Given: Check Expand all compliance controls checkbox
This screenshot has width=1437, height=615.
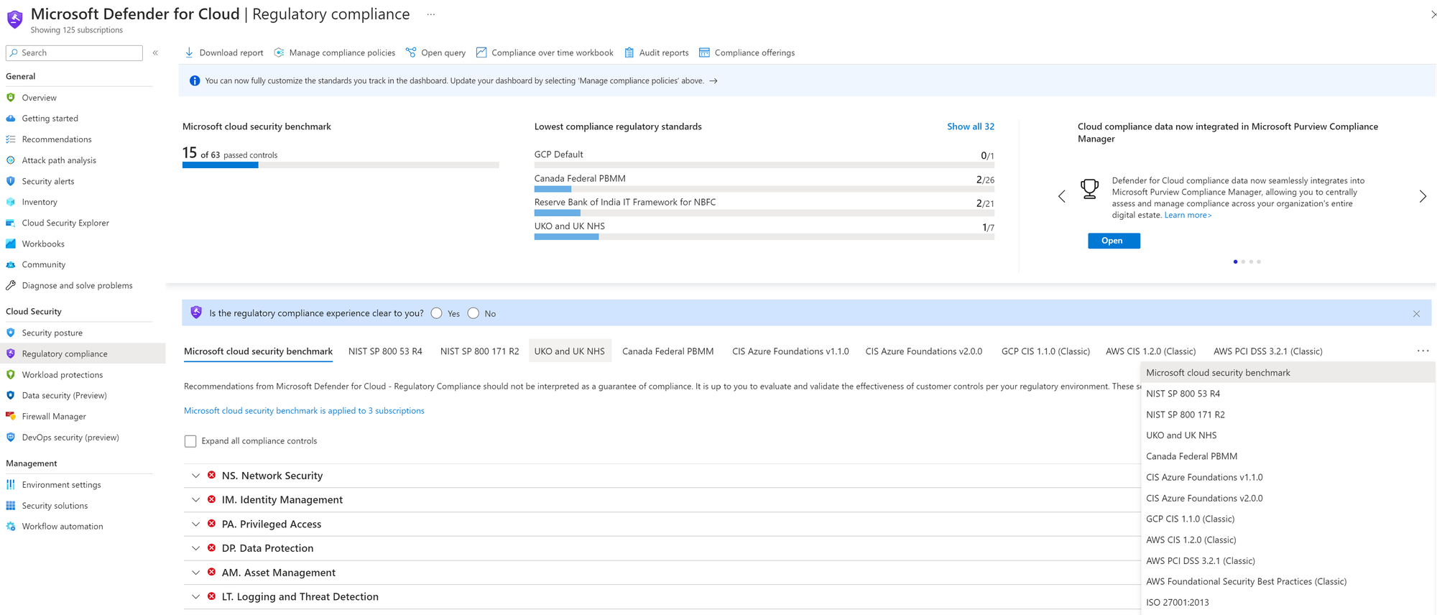Looking at the screenshot, I should 190,441.
